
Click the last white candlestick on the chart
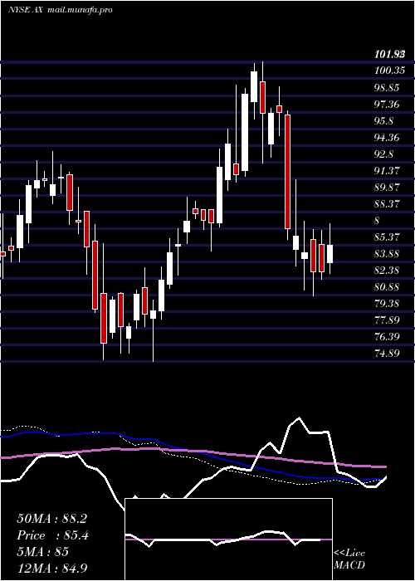[330, 254]
